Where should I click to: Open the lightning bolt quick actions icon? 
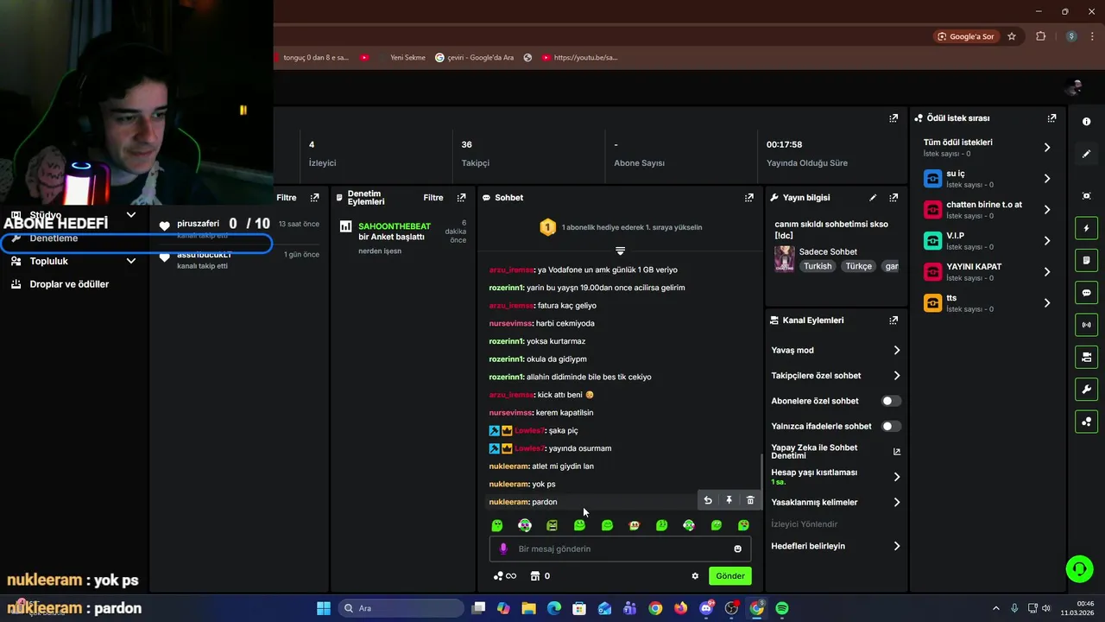click(x=1086, y=229)
